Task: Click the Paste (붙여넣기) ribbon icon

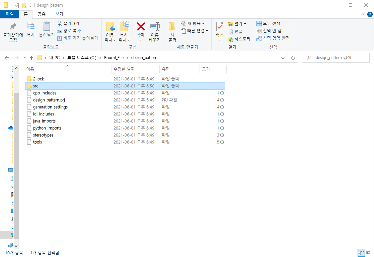Action: click(47, 29)
